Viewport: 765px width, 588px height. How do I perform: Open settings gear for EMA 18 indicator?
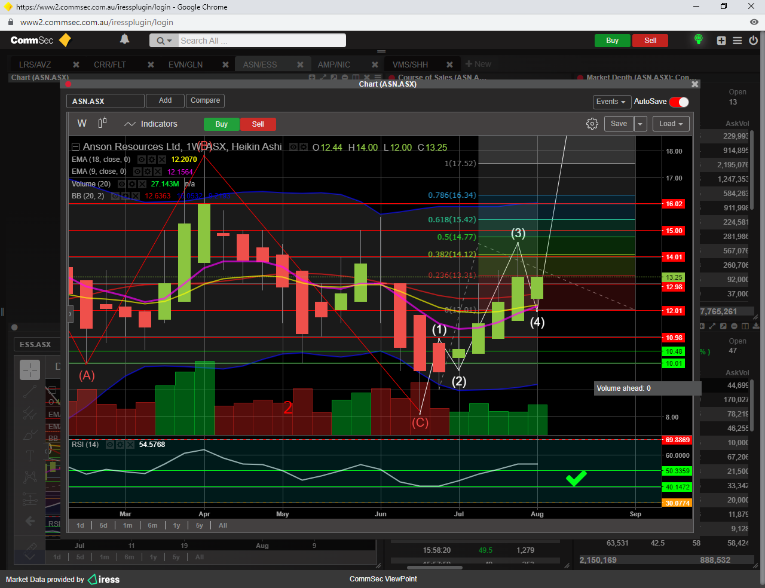152,160
